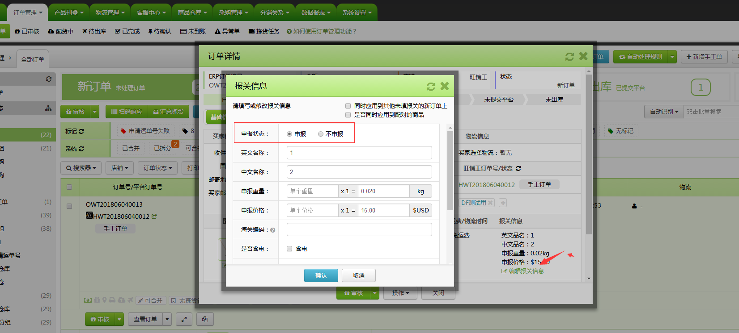Check 同时应用到其他未填报关的新订单上
The image size is (739, 333).
pyautogui.click(x=348, y=106)
